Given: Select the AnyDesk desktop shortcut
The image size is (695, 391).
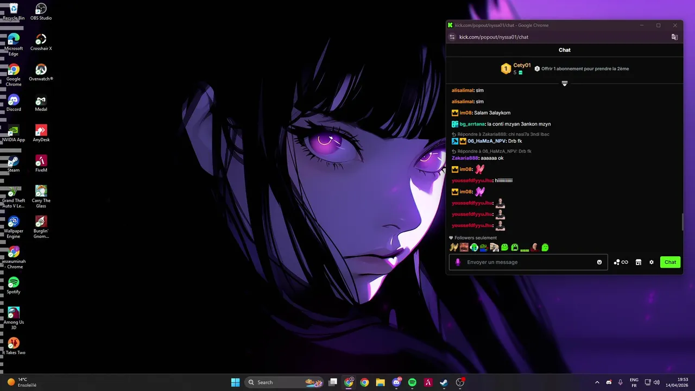Looking at the screenshot, I should (x=41, y=134).
